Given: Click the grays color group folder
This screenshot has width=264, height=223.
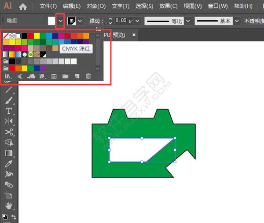Looking at the screenshot, I should pyautogui.click(x=6, y=61).
